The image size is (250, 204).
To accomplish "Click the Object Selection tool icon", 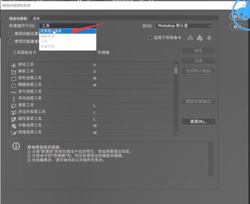I will [14, 126].
